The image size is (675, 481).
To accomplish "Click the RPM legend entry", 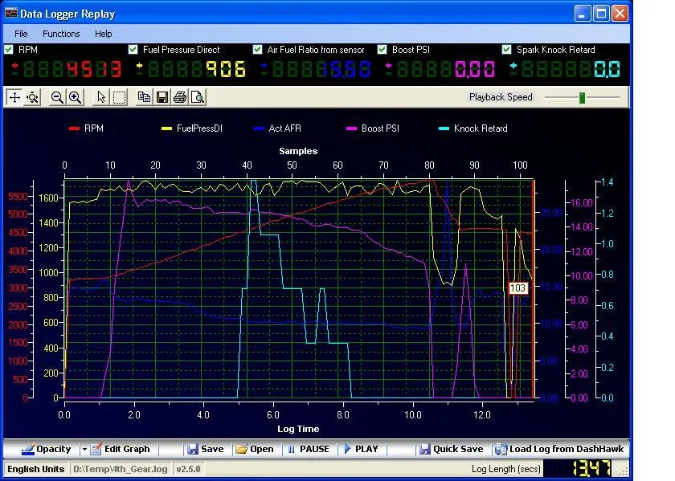I will 86,128.
